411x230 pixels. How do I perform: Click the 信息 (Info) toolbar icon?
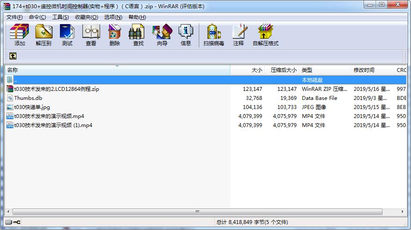[185, 31]
